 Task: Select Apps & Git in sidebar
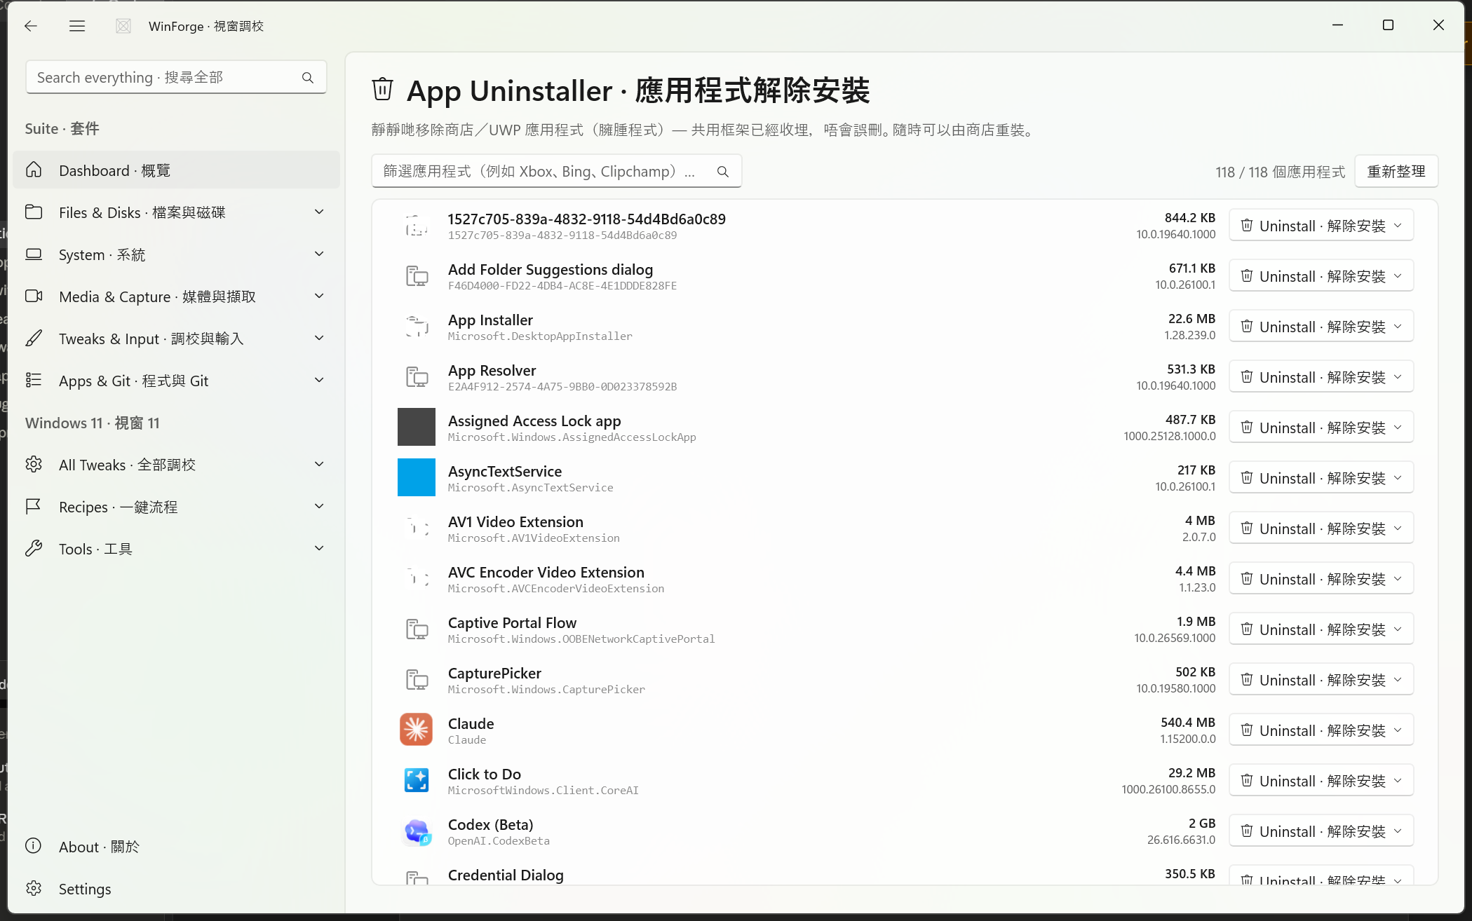tap(176, 381)
